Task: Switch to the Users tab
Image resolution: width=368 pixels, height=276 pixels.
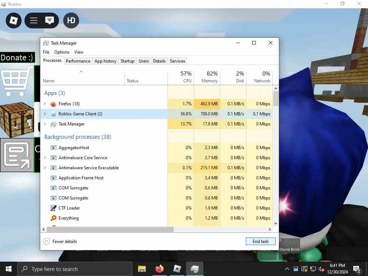Action: [144, 61]
